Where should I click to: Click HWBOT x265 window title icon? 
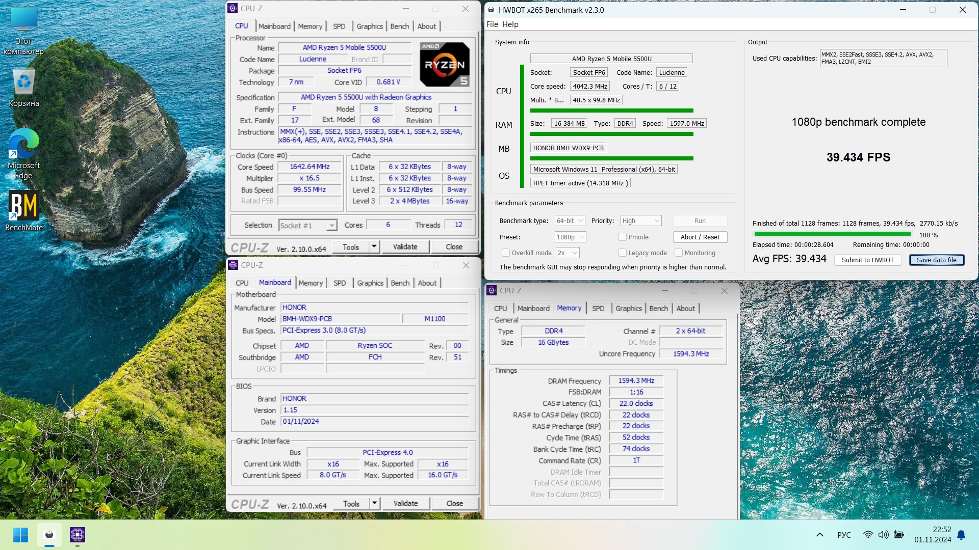pyautogui.click(x=491, y=10)
